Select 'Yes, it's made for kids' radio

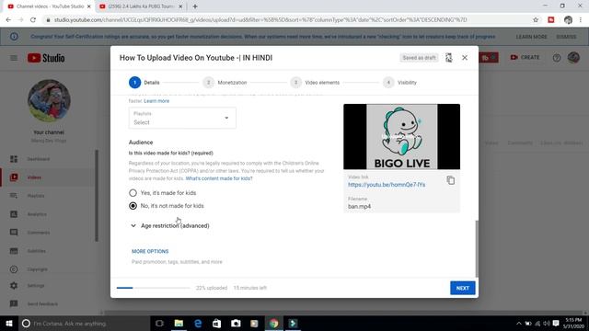point(133,193)
